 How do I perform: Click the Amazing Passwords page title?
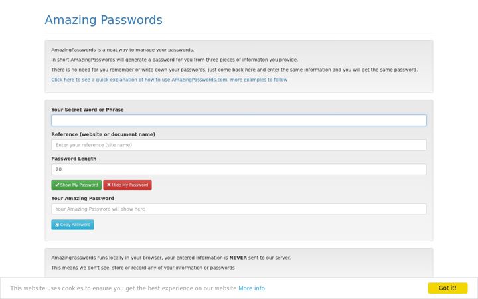(104, 20)
